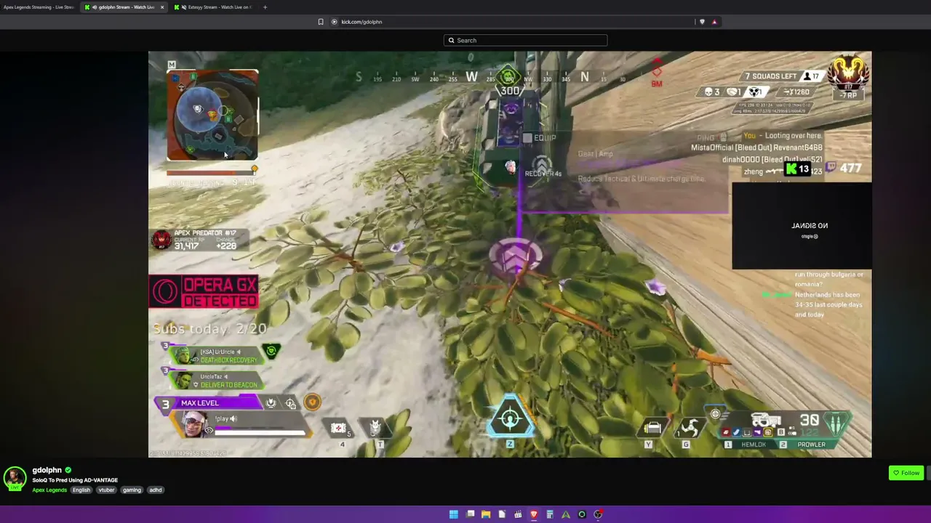Open gdolphn's profile avatar

pos(15,478)
